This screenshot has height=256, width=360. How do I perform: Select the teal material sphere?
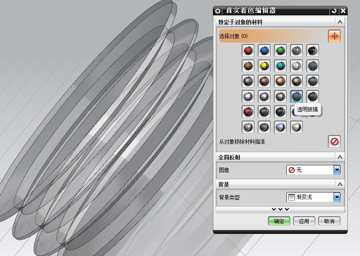tap(280, 65)
